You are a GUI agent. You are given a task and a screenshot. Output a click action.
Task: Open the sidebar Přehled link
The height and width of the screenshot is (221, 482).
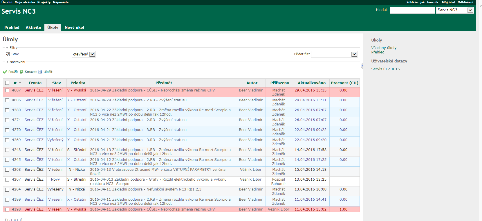pos(378,52)
